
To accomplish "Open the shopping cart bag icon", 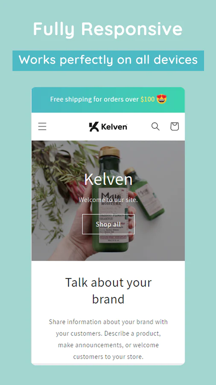I will [x=175, y=127].
